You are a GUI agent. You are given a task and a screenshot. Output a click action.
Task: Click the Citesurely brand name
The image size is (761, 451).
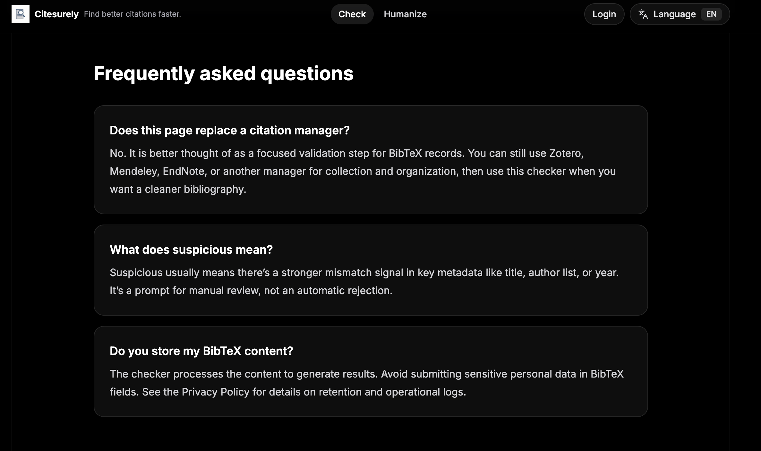click(56, 14)
